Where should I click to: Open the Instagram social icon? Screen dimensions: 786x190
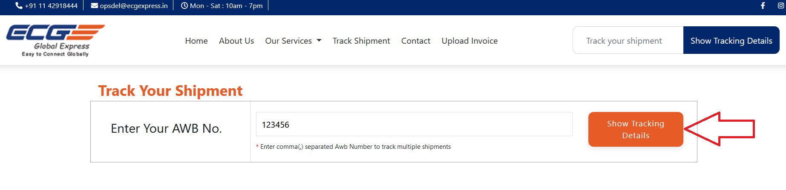tap(781, 6)
